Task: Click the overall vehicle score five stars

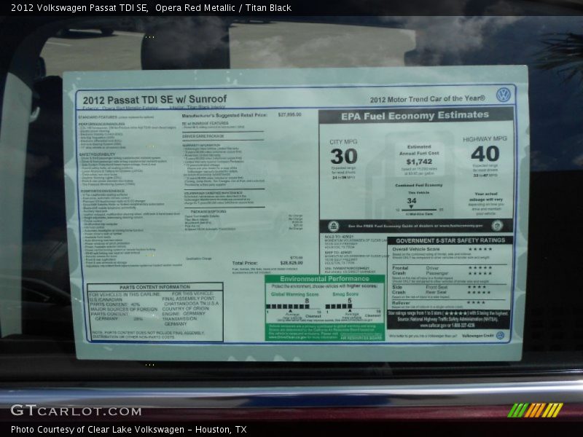Action: 480,249
